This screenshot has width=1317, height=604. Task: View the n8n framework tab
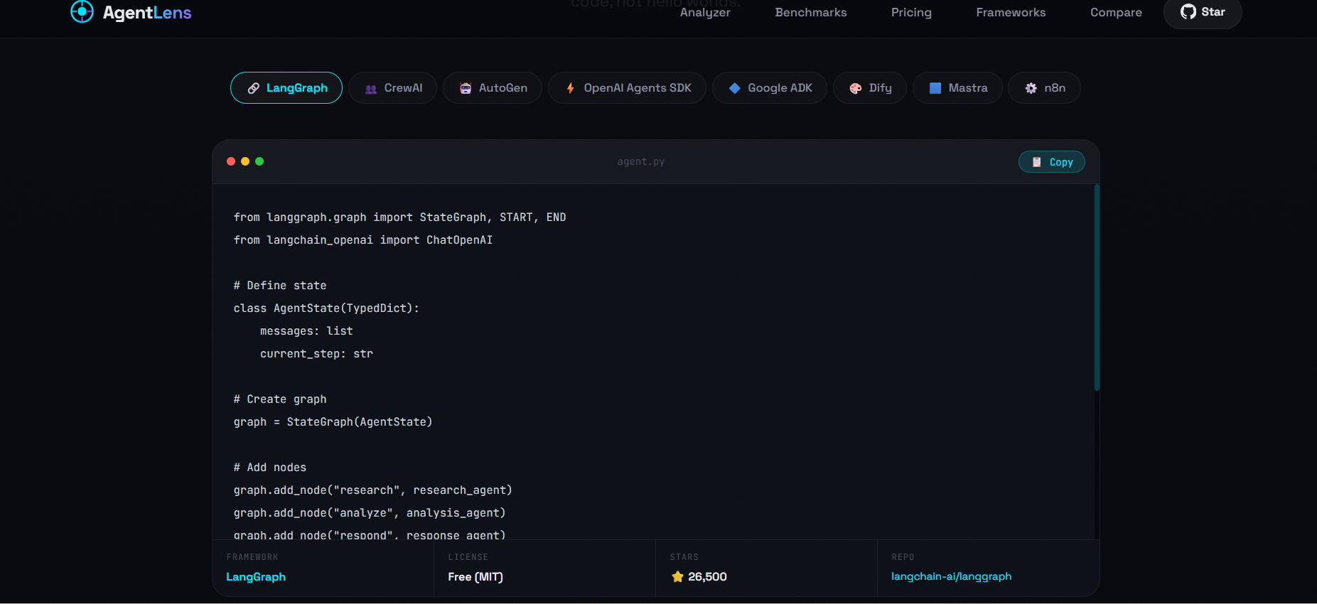click(x=1044, y=88)
